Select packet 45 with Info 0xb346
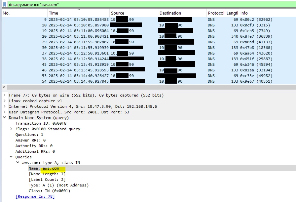The image size is (296, 202). (x=149, y=64)
